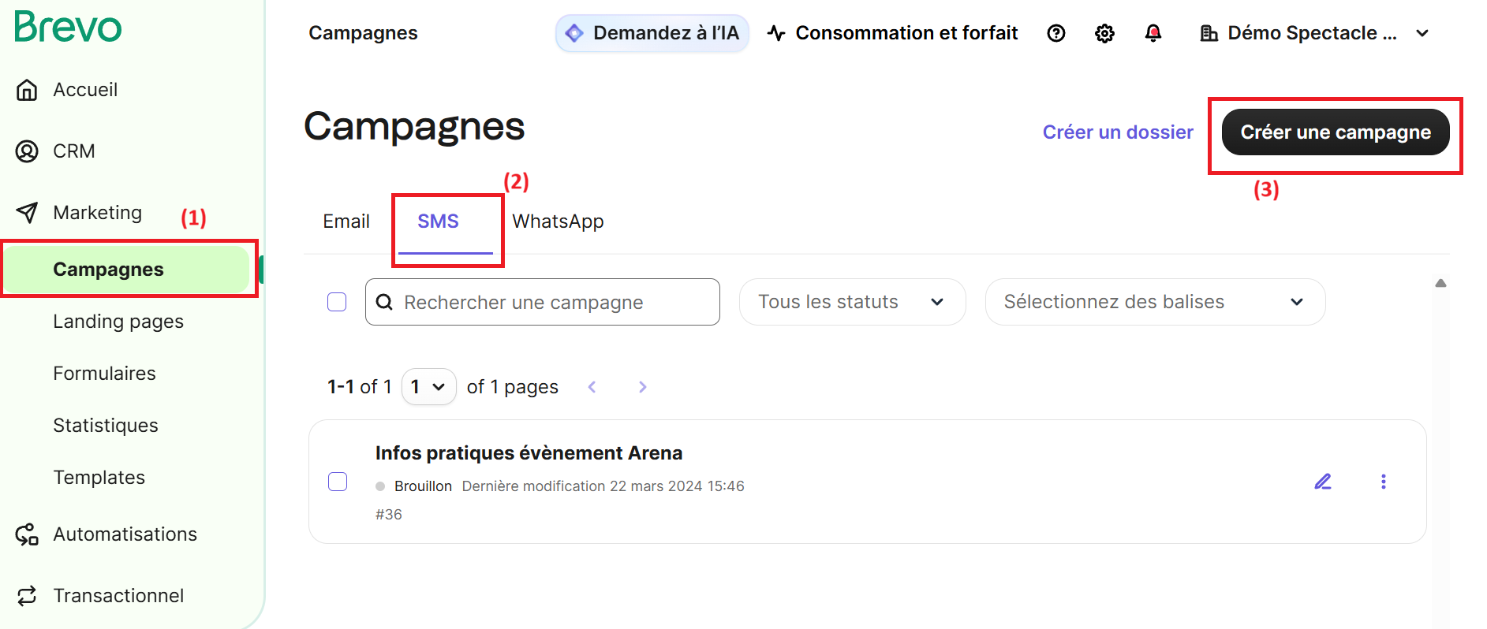Expand the Tous les statuts dropdown
The height and width of the screenshot is (629, 1487).
point(852,302)
